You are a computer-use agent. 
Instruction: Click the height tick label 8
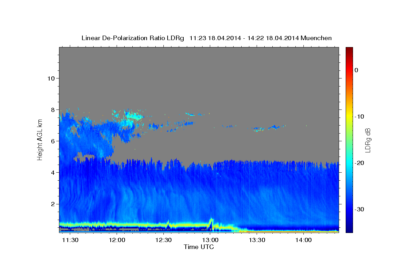[x=53, y=110]
